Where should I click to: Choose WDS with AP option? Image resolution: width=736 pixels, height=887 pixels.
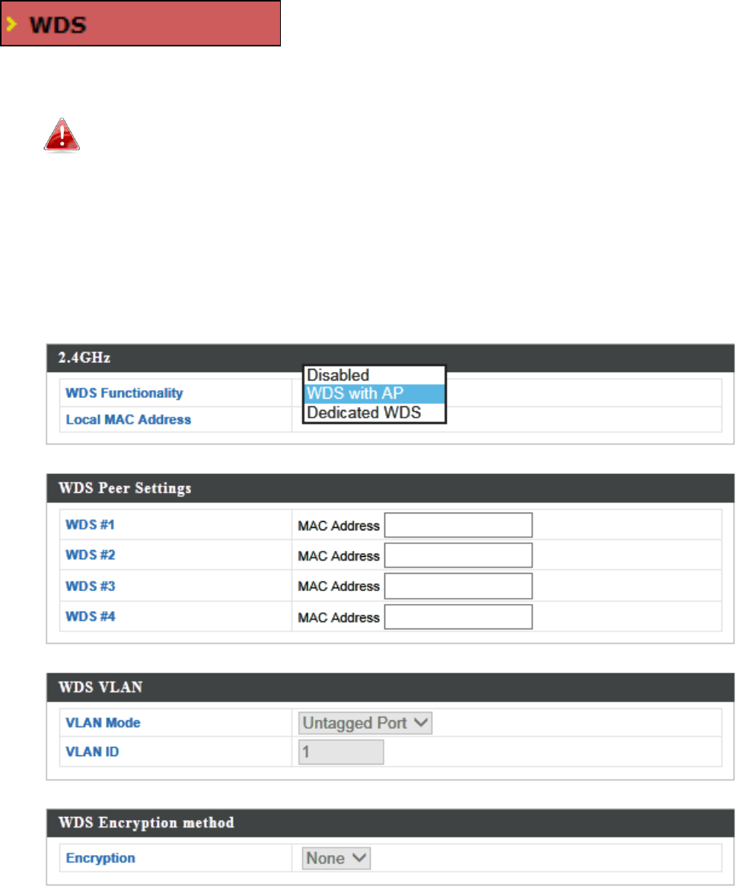374,394
